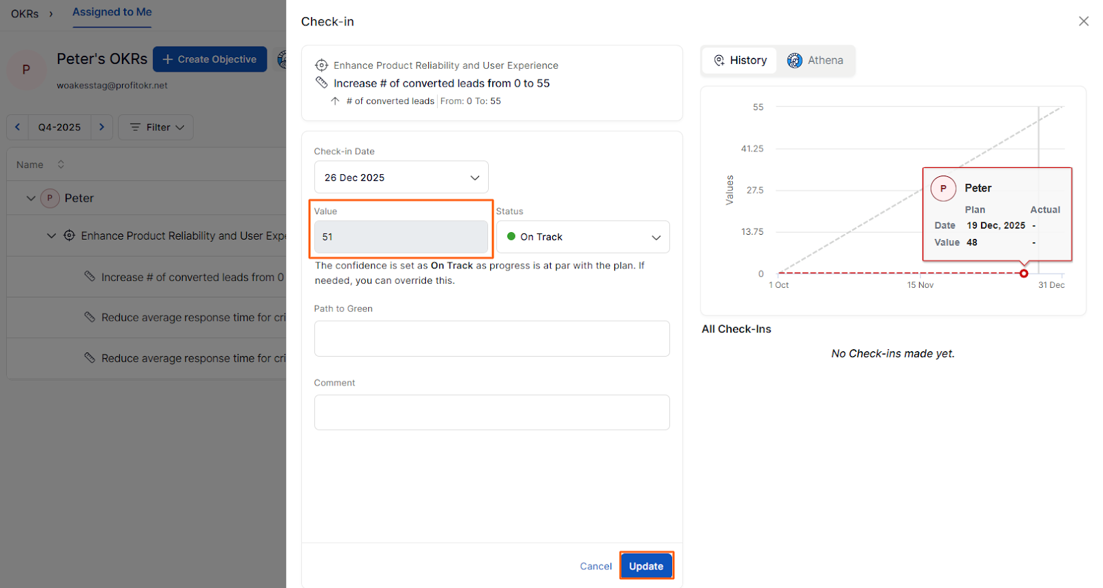Collapse the Peter row chevron
1103x588 pixels.
[x=30, y=198]
